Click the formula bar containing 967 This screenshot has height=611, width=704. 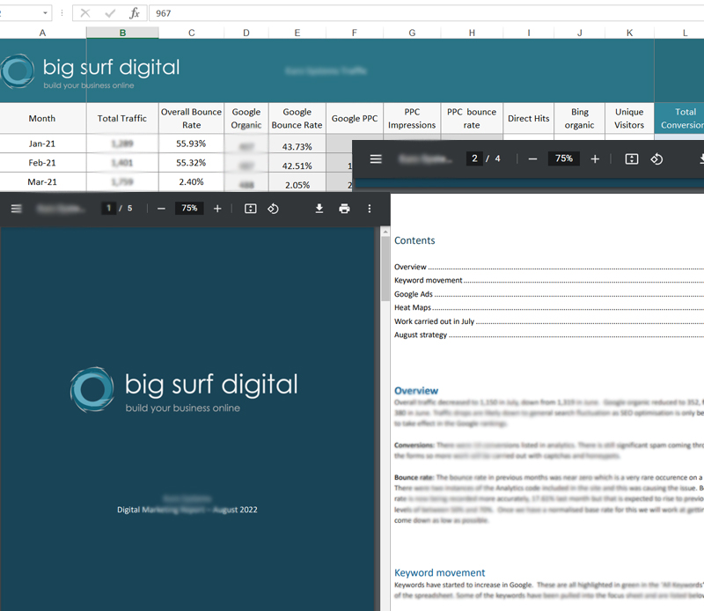point(427,13)
